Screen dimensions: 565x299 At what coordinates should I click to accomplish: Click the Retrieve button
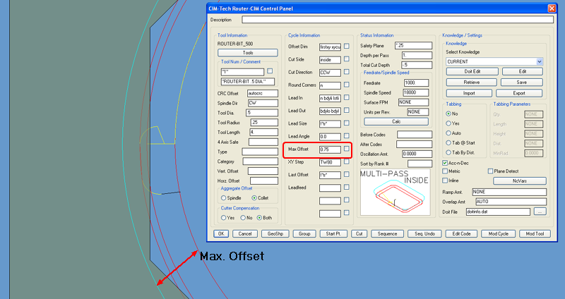(471, 83)
